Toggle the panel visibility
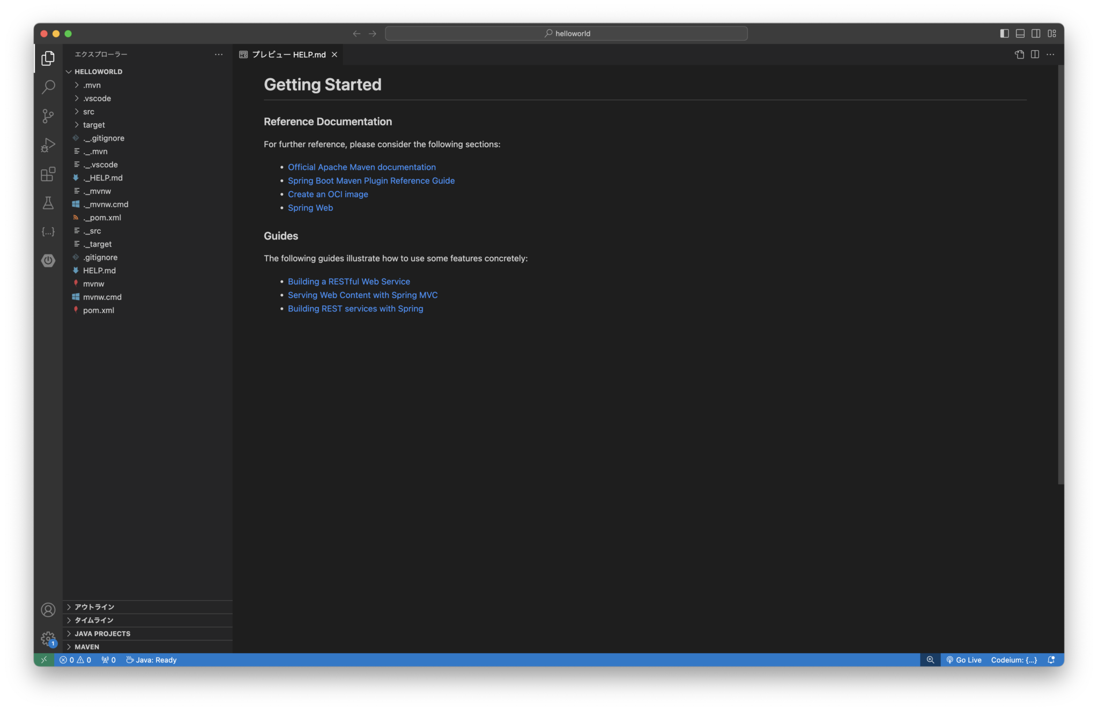This screenshot has width=1098, height=711. tap(1020, 33)
